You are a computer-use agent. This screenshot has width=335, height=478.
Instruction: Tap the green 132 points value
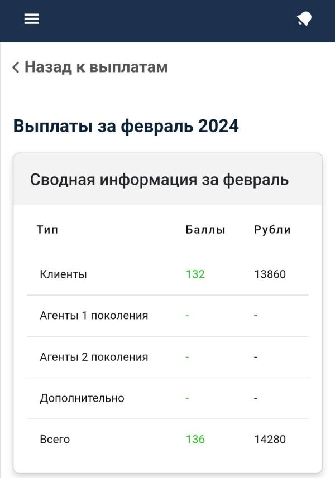pos(195,274)
